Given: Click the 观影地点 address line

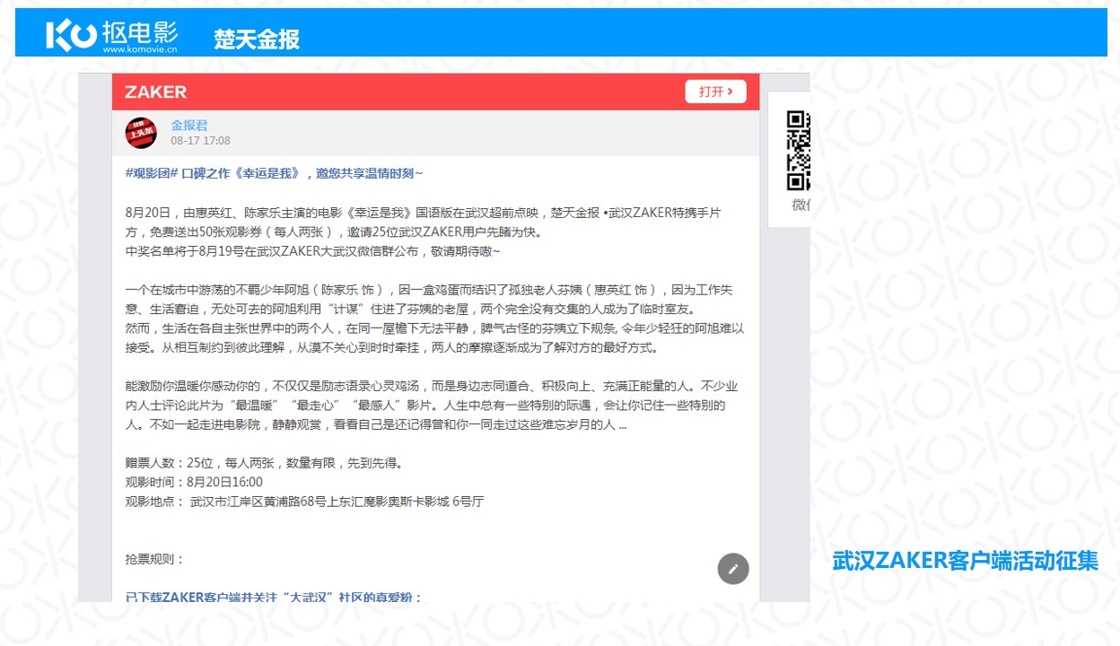Looking at the screenshot, I should 304,502.
